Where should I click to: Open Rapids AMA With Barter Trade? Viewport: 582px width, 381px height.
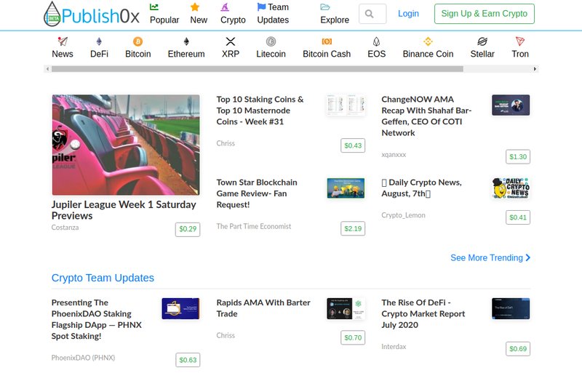click(x=263, y=308)
